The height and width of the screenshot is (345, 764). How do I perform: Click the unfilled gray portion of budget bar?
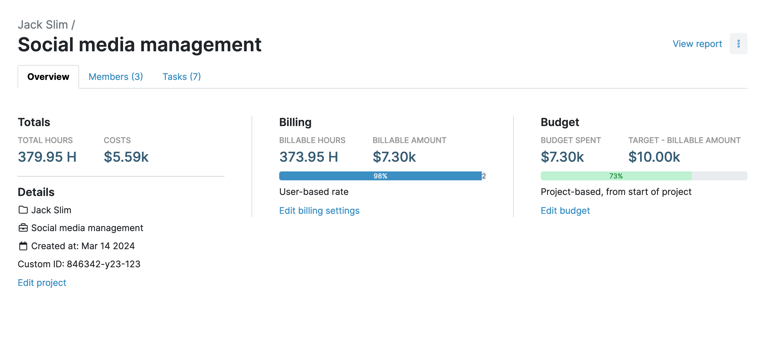tap(719, 176)
